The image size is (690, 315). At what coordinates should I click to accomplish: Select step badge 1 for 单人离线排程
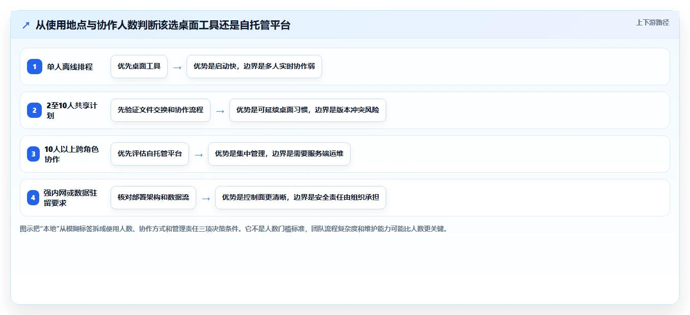pyautogui.click(x=35, y=67)
